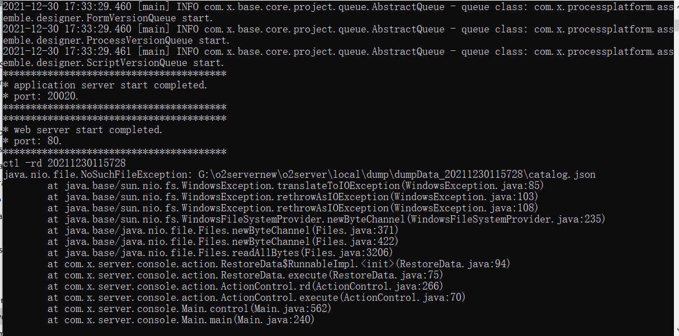Click the Main.main(Main.java:240) line
The width and height of the screenshot is (679, 336).
pos(181,320)
